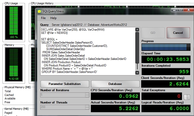The image size is (194, 116).
Task: Open the Database settings button
Action: [x=115, y=84]
